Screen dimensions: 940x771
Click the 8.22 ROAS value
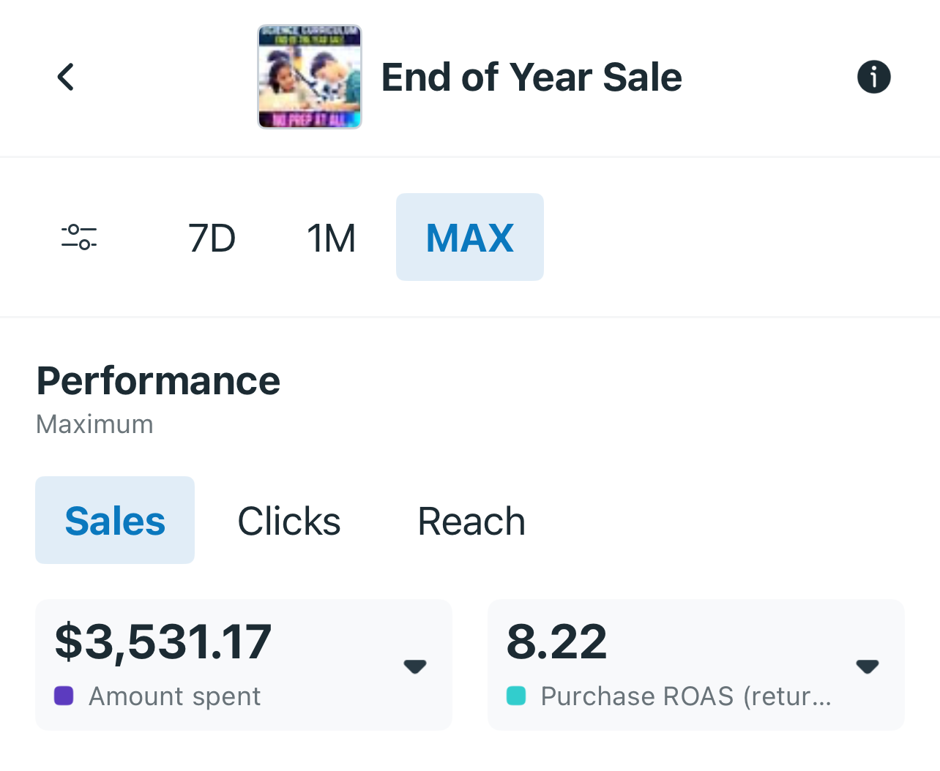(x=556, y=642)
